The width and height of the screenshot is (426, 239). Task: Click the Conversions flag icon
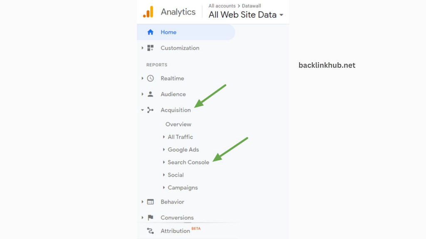click(150, 217)
